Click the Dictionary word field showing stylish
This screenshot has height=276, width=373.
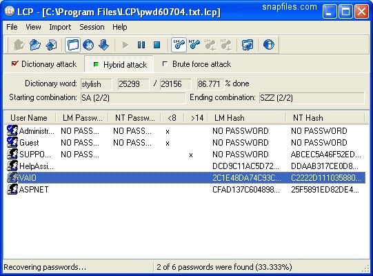[96, 84]
